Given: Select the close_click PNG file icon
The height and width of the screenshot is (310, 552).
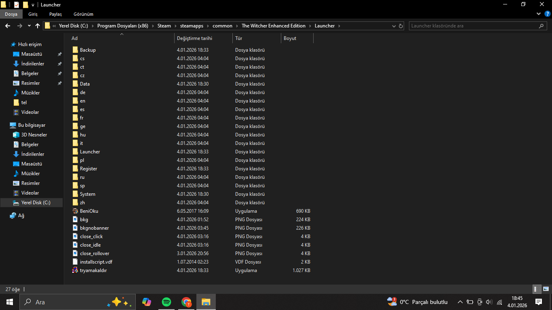Looking at the screenshot, I should 75,237.
